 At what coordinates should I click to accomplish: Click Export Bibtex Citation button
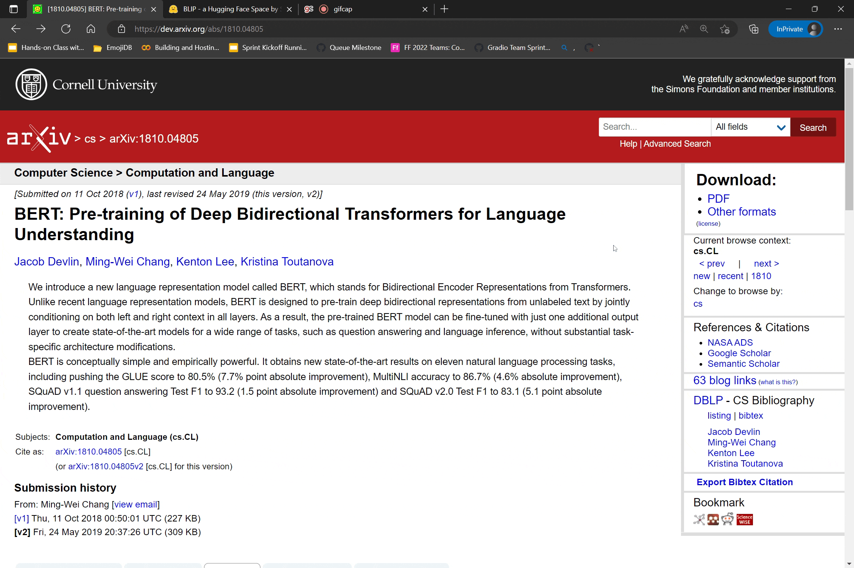point(744,482)
